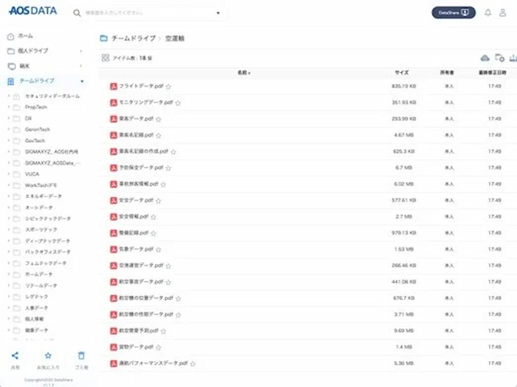The height and width of the screenshot is (387, 517).
Task: Open file 乗客名記録の作成.pdf
Action: click(143, 151)
